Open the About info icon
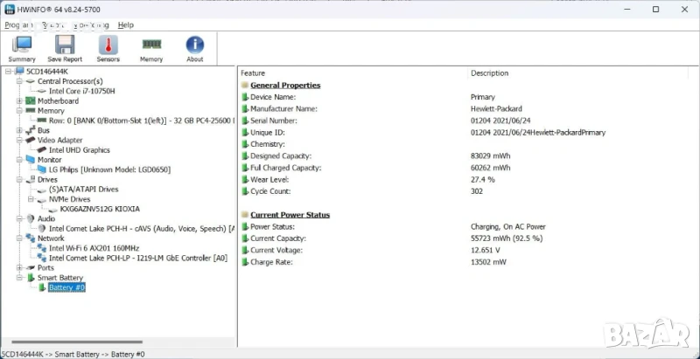This screenshot has width=700, height=359. tap(194, 47)
